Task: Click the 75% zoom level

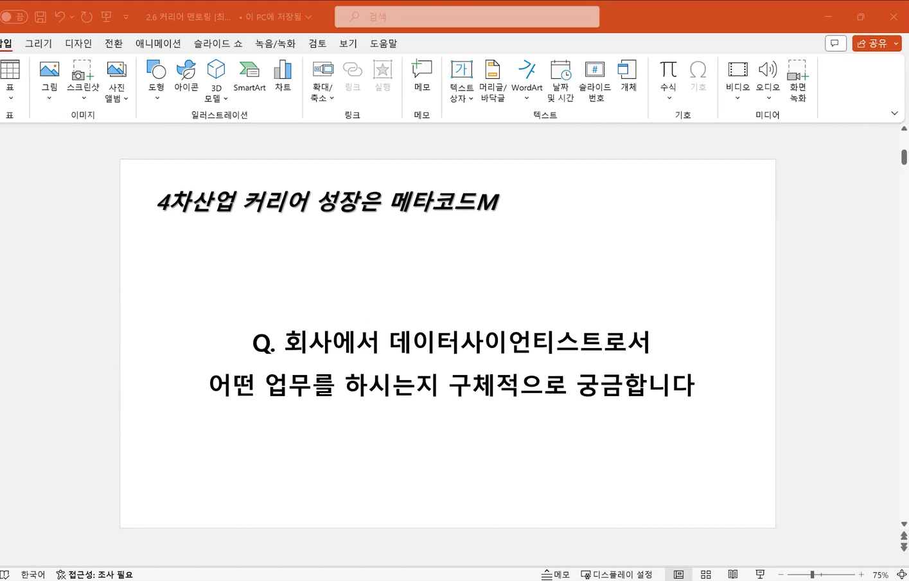Action: coord(881,575)
